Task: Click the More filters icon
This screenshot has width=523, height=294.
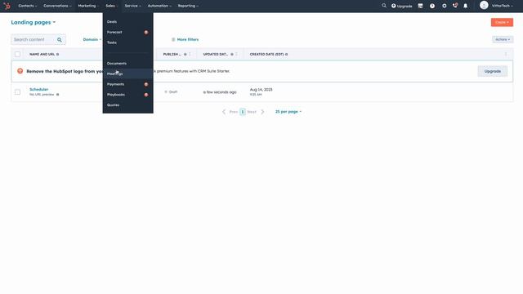Action: [x=173, y=40]
